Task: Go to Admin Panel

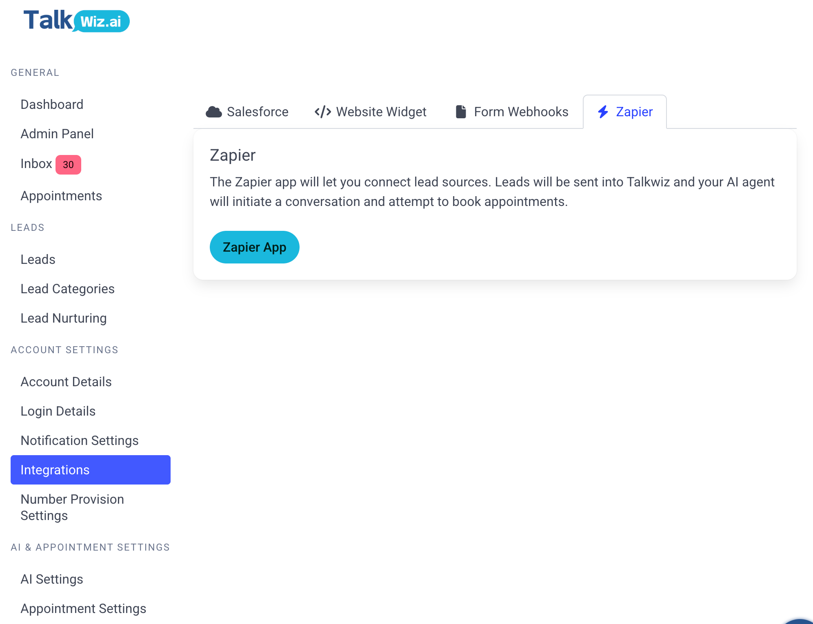Action: pyautogui.click(x=57, y=134)
